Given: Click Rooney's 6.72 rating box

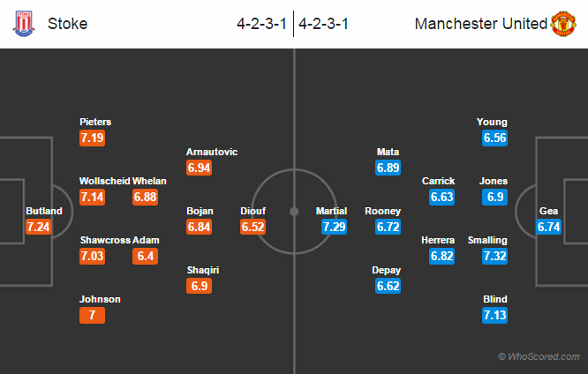Looking at the screenshot, I should (x=388, y=227).
